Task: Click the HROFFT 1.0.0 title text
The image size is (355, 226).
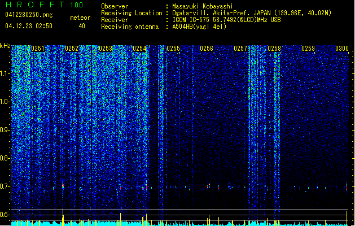Action: [x=44, y=5]
